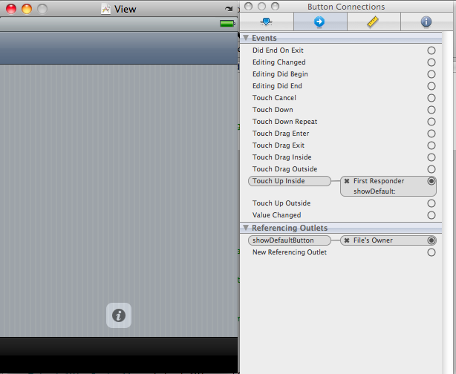Click the Editing Did End connection circle
The width and height of the screenshot is (456, 374).
pyautogui.click(x=431, y=86)
